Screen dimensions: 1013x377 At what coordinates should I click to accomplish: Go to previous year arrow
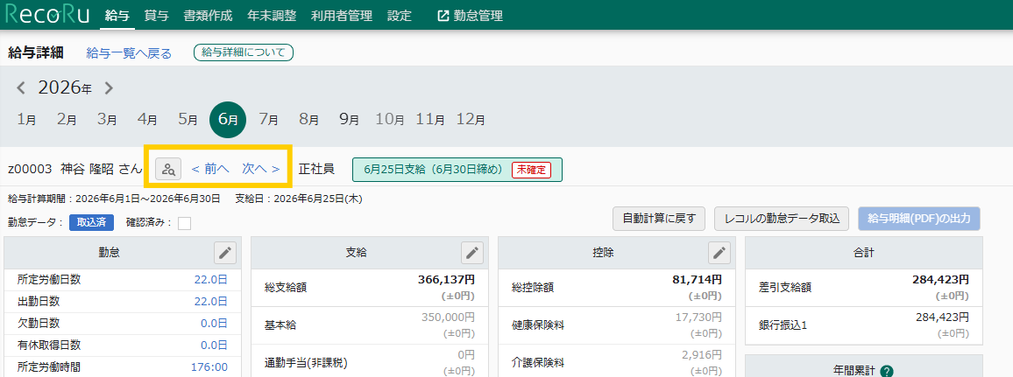tap(21, 87)
